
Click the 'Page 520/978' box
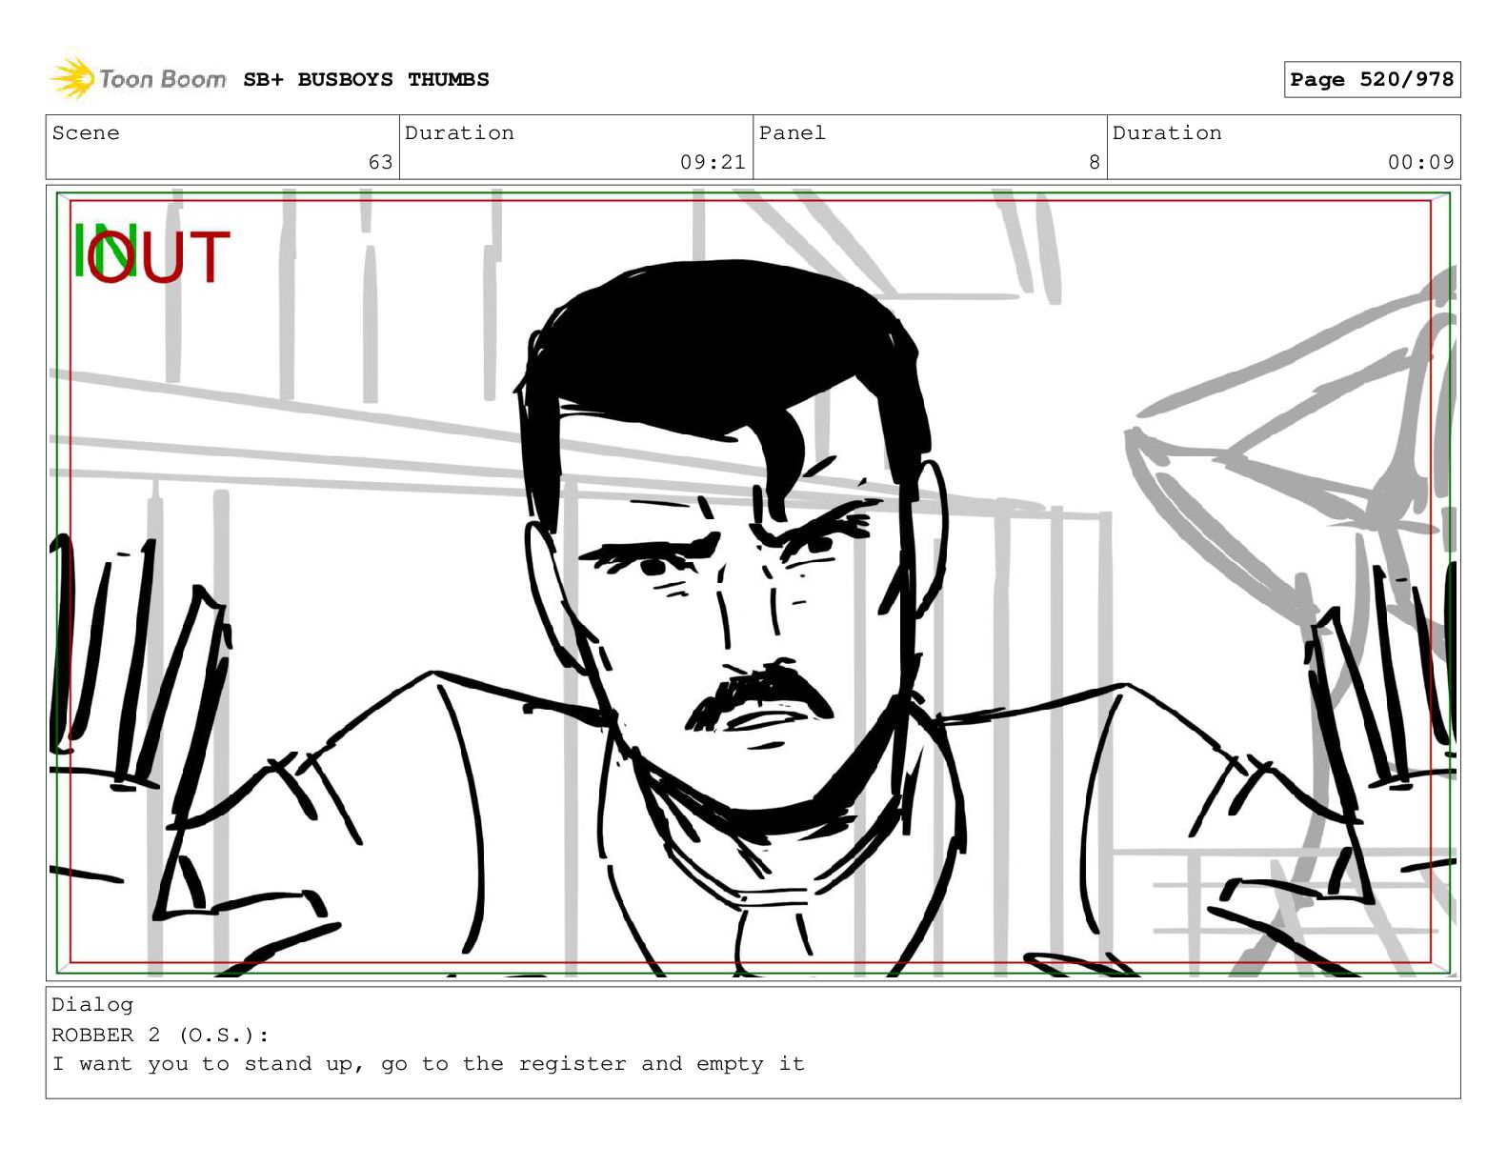(x=1372, y=80)
